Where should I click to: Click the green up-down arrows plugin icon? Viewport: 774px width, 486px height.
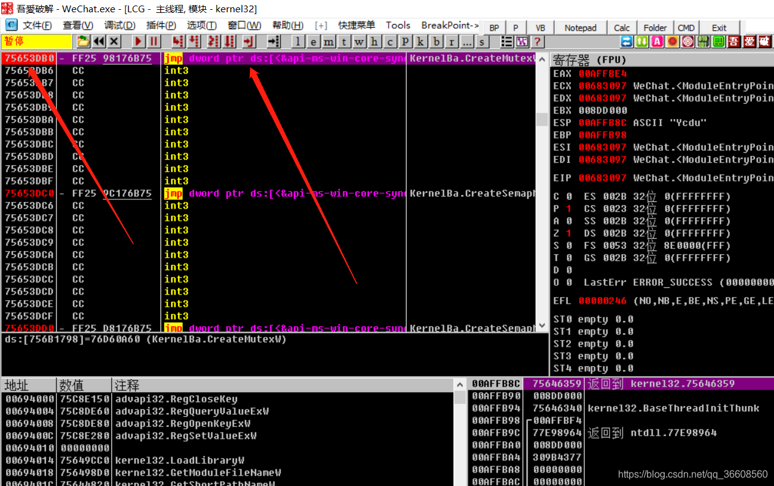click(642, 42)
